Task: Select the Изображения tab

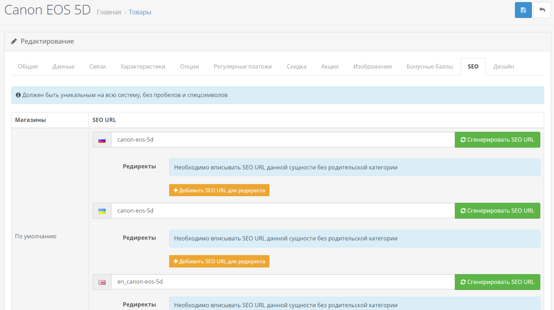Action: pos(373,66)
